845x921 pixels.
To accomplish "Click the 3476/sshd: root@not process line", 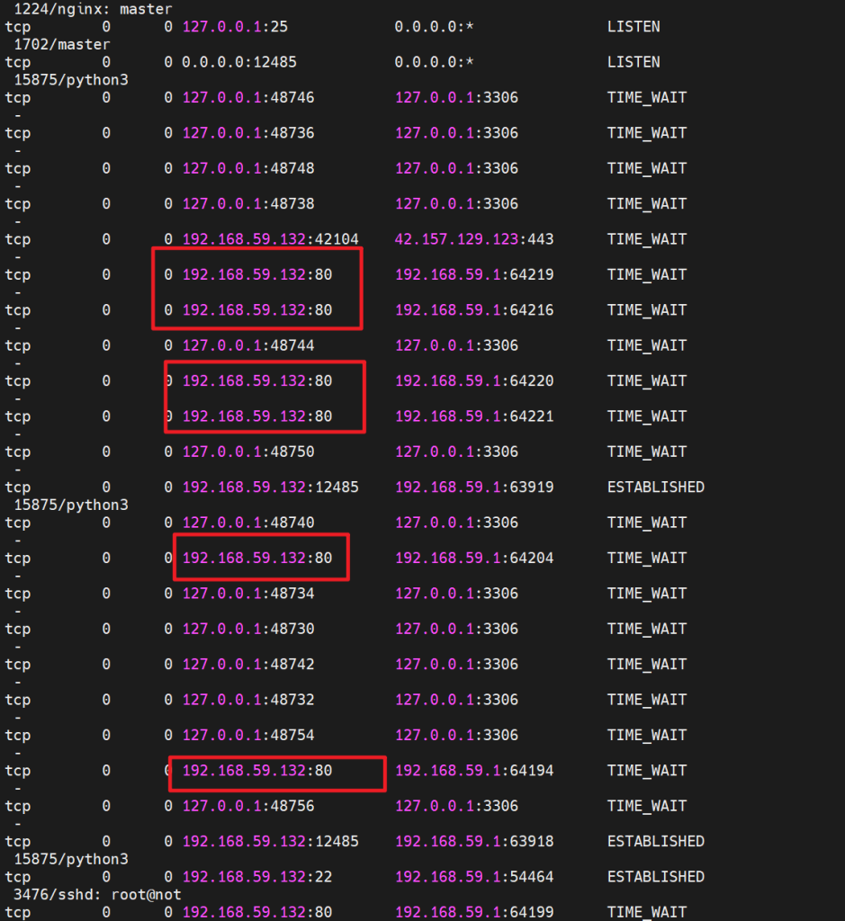I will point(97,895).
